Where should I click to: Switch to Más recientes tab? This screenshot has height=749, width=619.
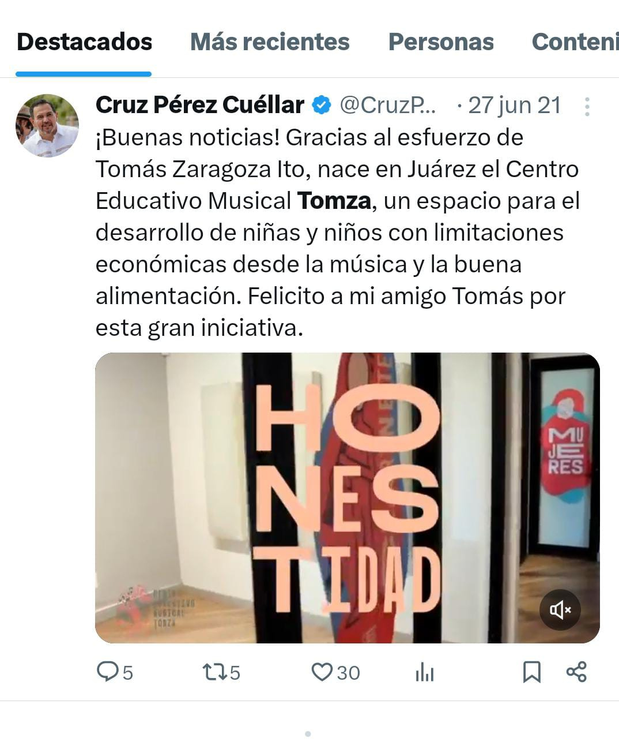270,42
